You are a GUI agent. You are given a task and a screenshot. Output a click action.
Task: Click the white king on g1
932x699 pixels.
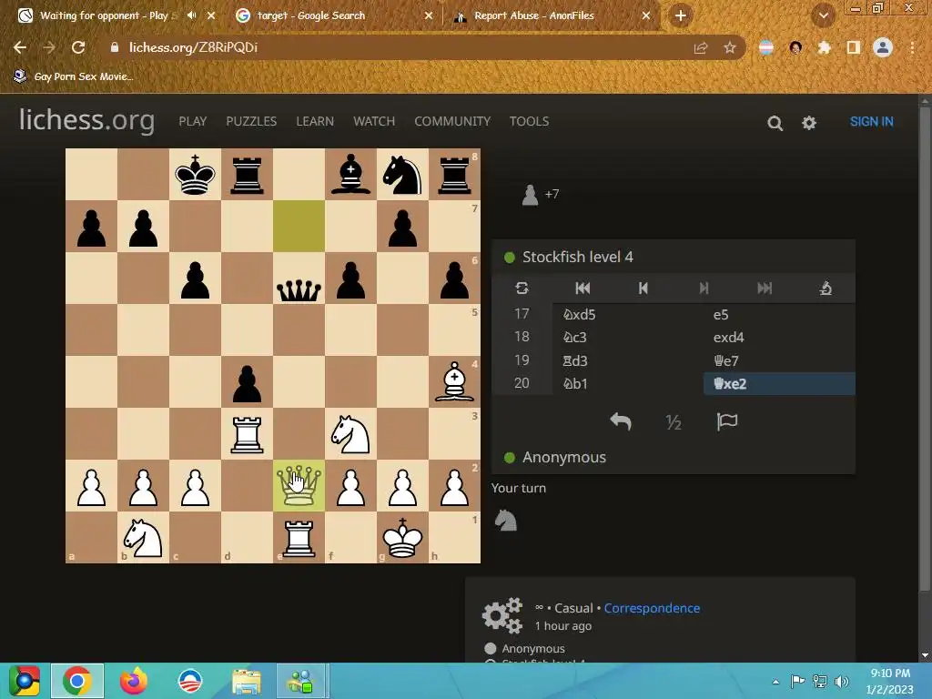pos(402,537)
